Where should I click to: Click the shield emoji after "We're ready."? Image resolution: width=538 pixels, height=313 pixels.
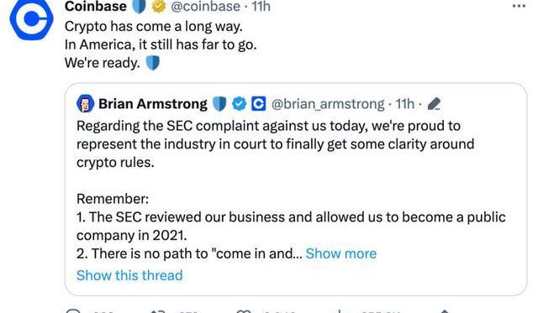(153, 63)
